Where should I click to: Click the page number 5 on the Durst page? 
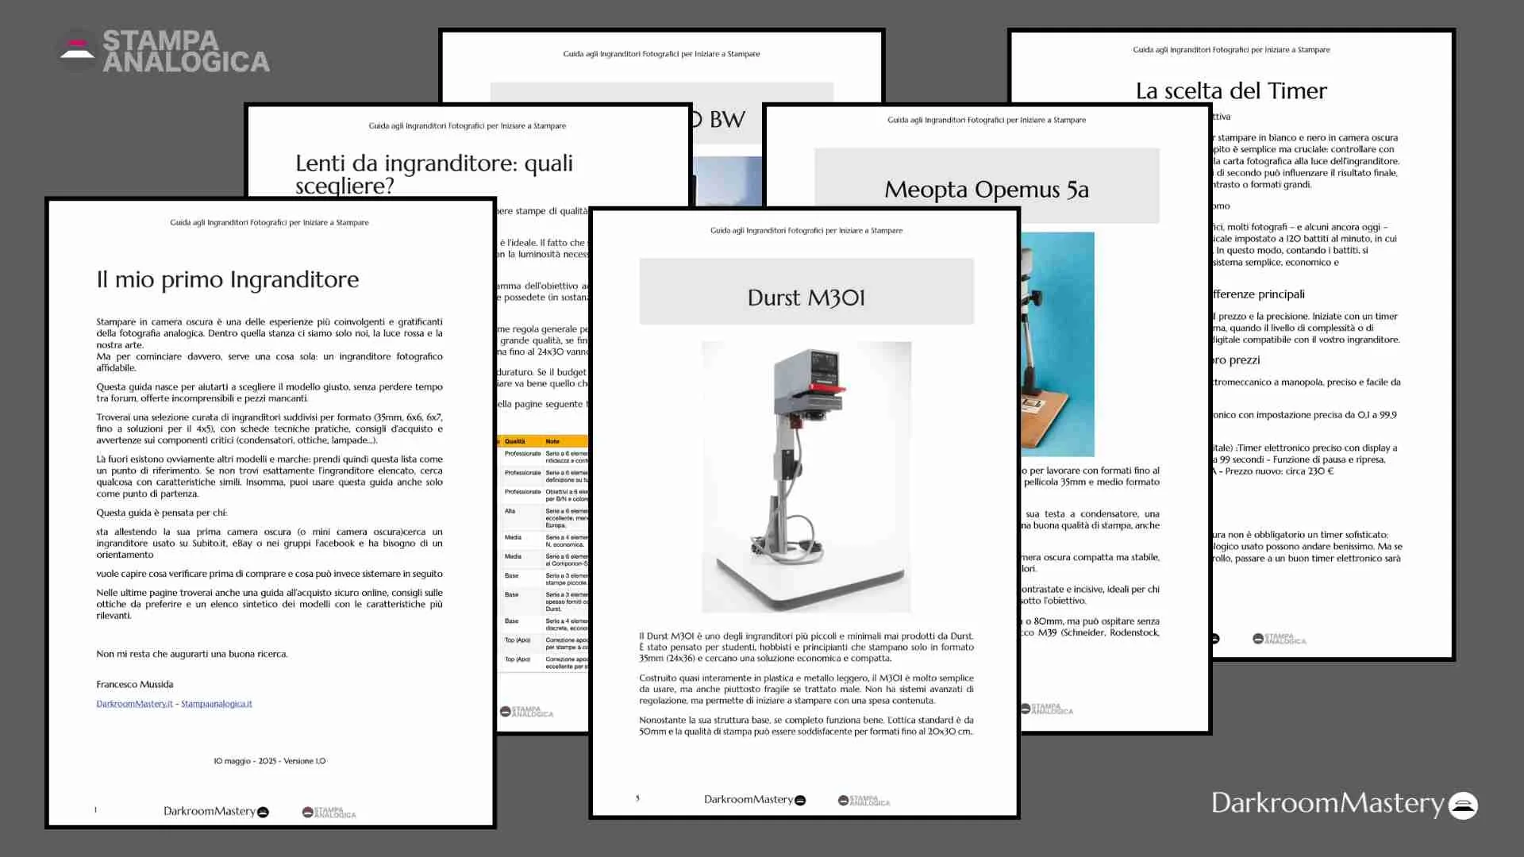pyautogui.click(x=637, y=798)
